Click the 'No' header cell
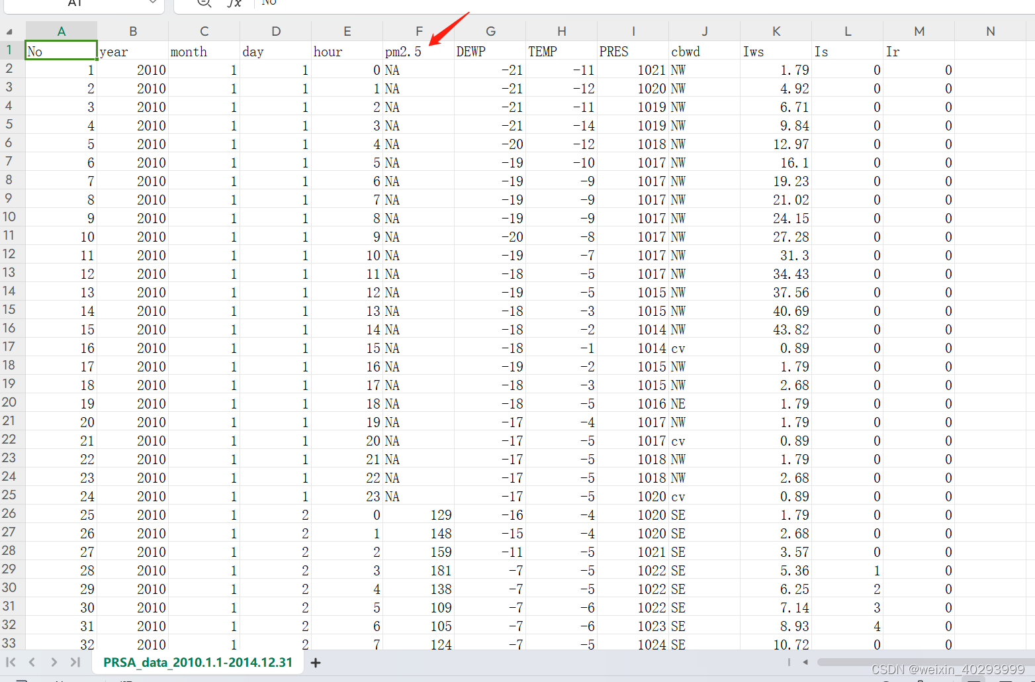Image resolution: width=1035 pixels, height=682 pixels. [62, 51]
